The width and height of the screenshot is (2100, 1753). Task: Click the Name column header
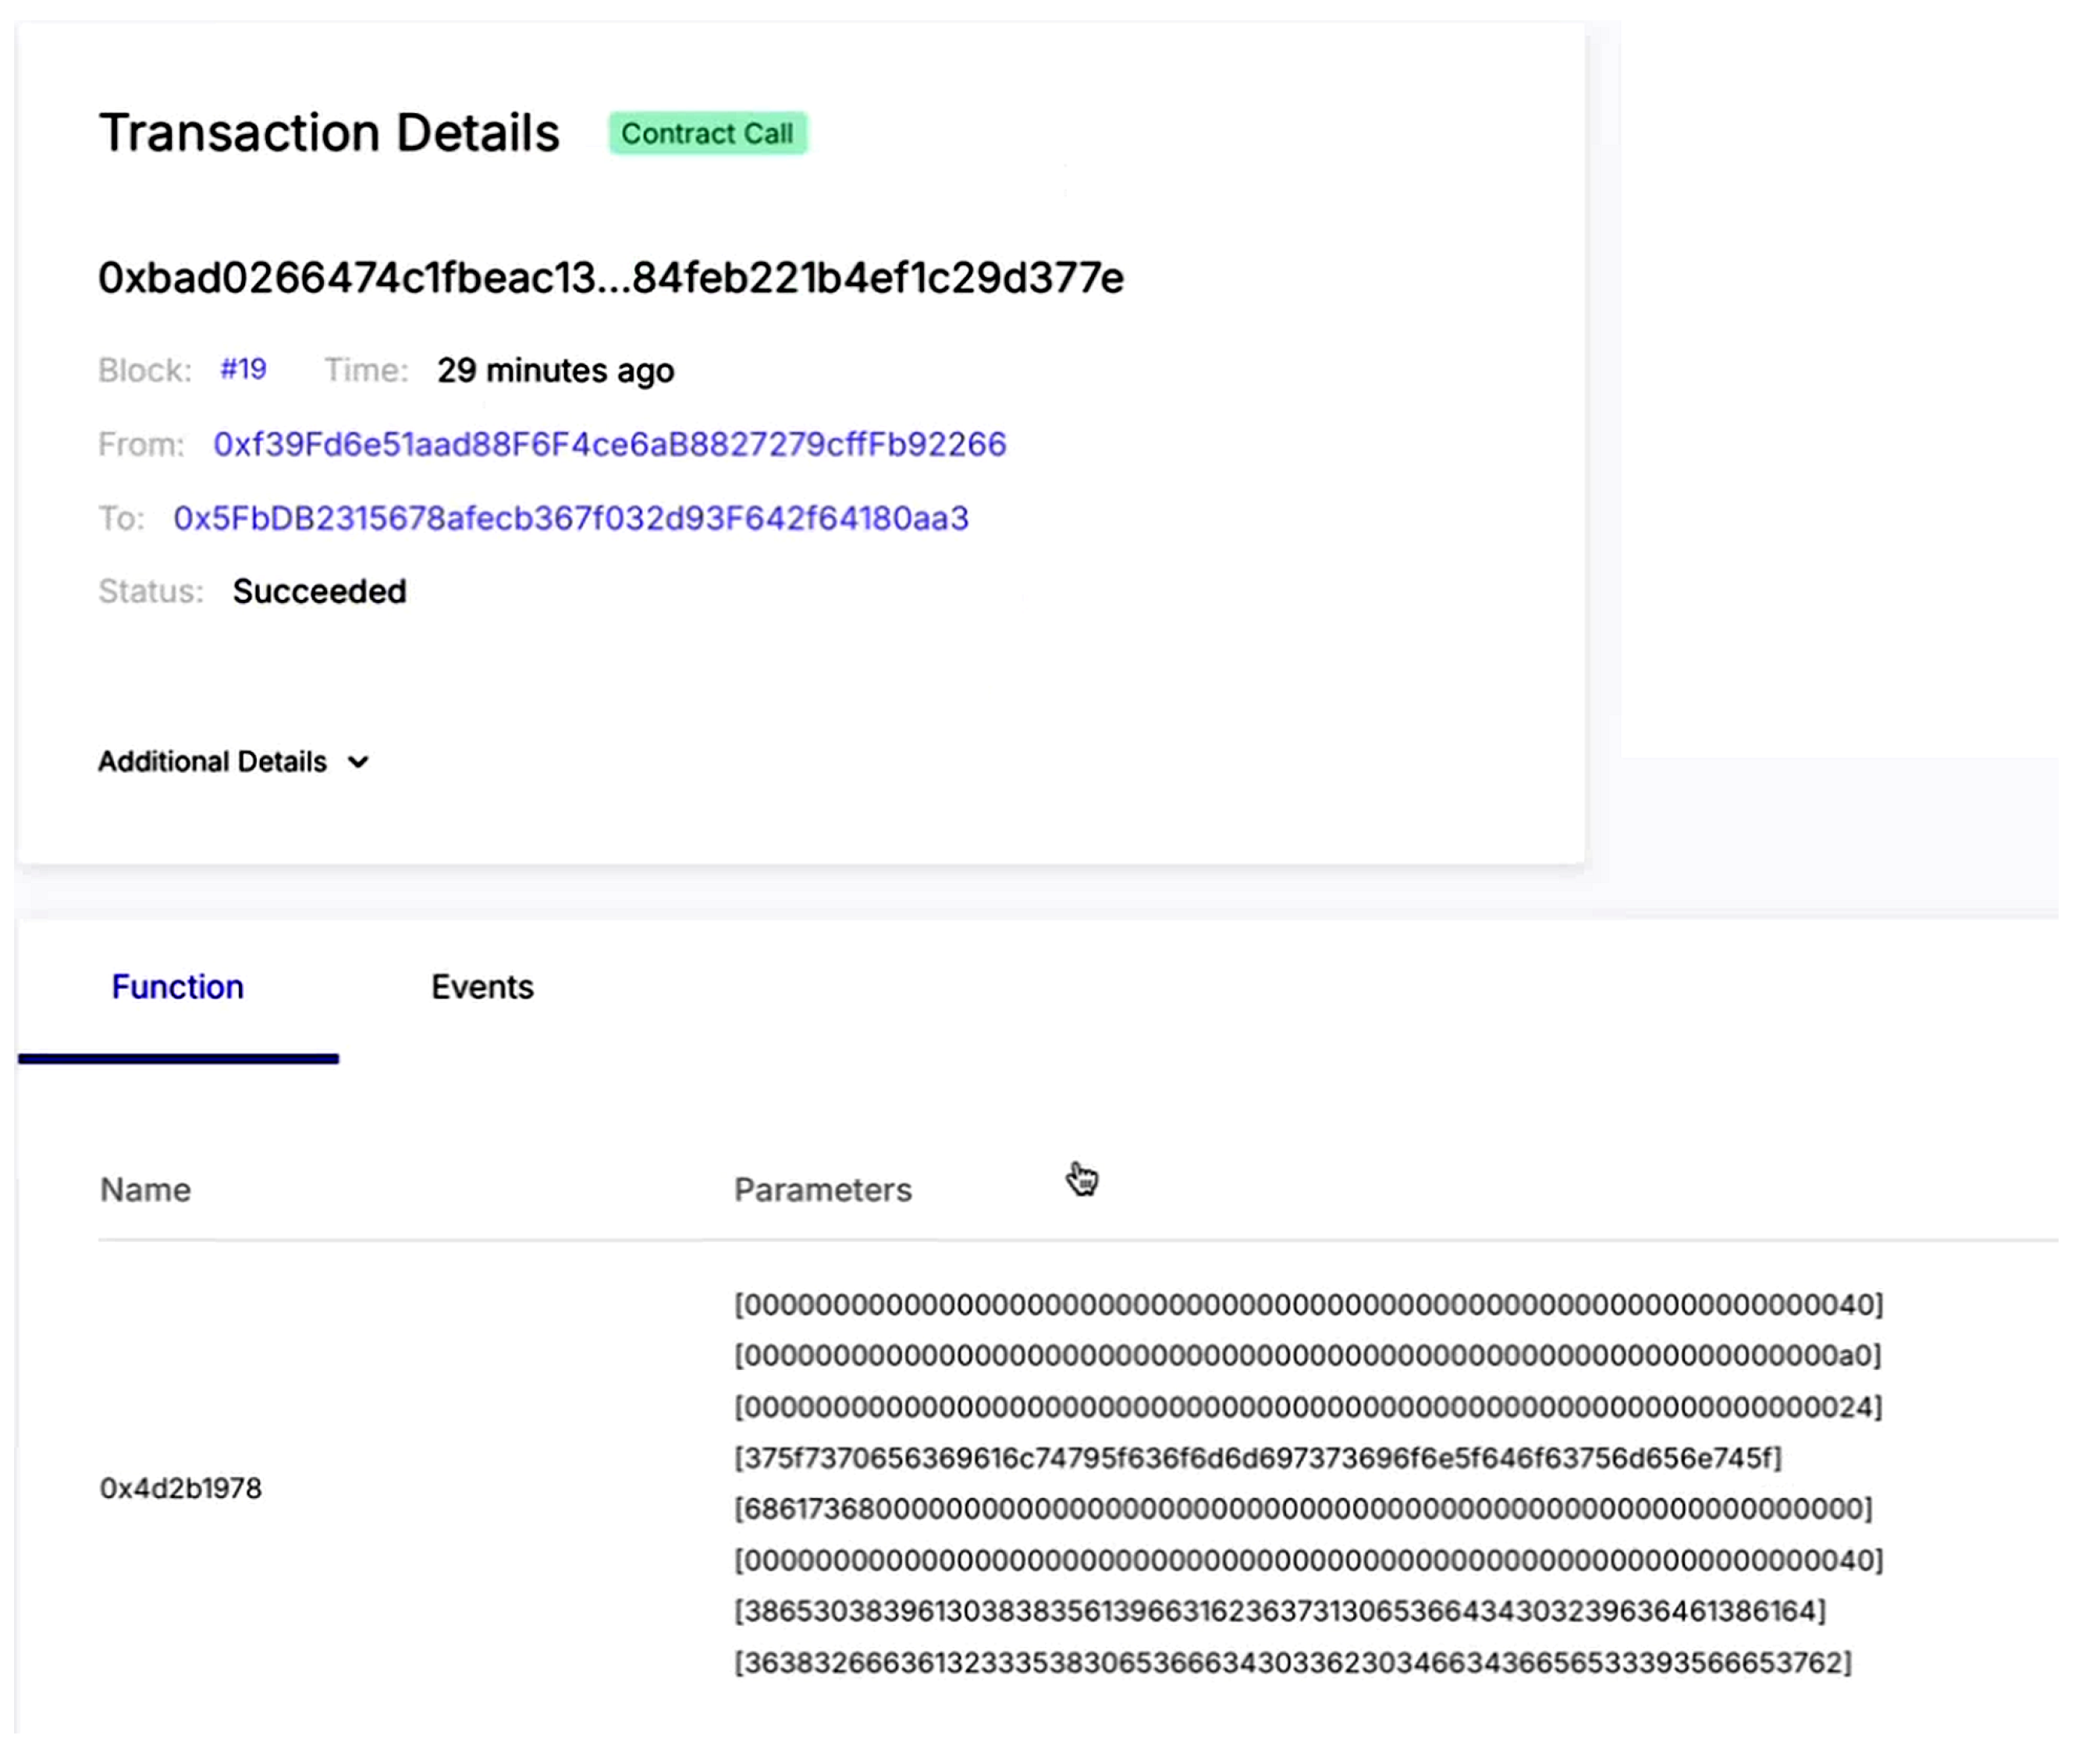145,1191
